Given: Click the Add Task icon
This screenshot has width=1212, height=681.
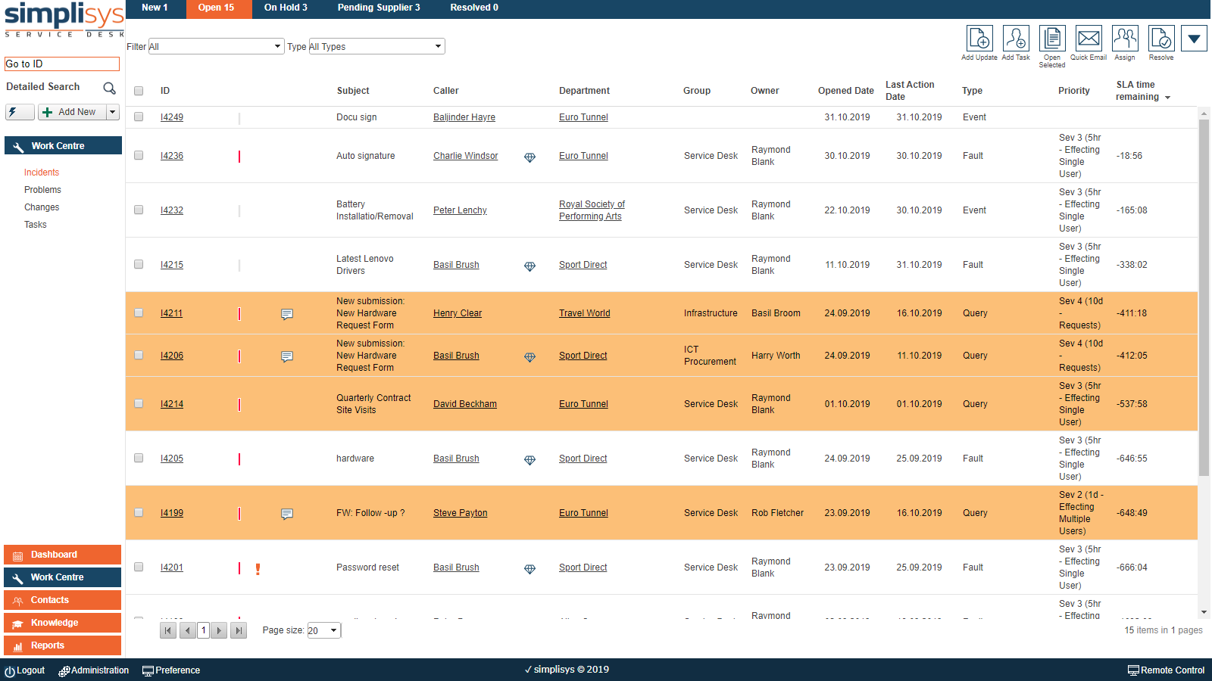Looking at the screenshot, I should tap(1016, 39).
